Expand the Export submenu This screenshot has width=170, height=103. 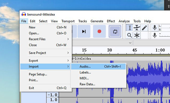[x=46, y=60]
